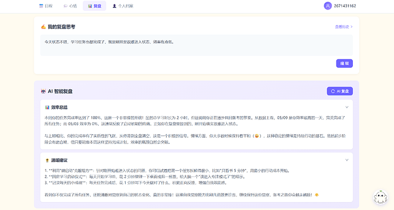Click the second suggestion about 学习启动仪式
This screenshot has height=210, width=394.
click(144, 177)
